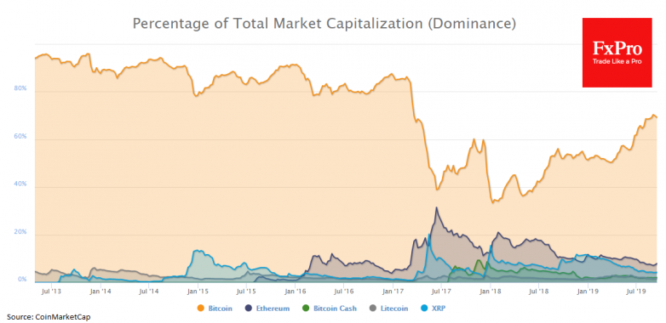Click the gray Litecoin legend dot
Image resolution: width=666 pixels, height=323 pixels.
pyautogui.click(x=372, y=309)
